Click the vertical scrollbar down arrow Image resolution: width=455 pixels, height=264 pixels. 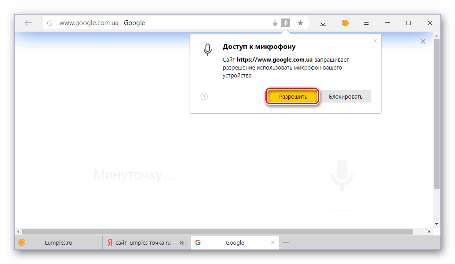point(436,224)
